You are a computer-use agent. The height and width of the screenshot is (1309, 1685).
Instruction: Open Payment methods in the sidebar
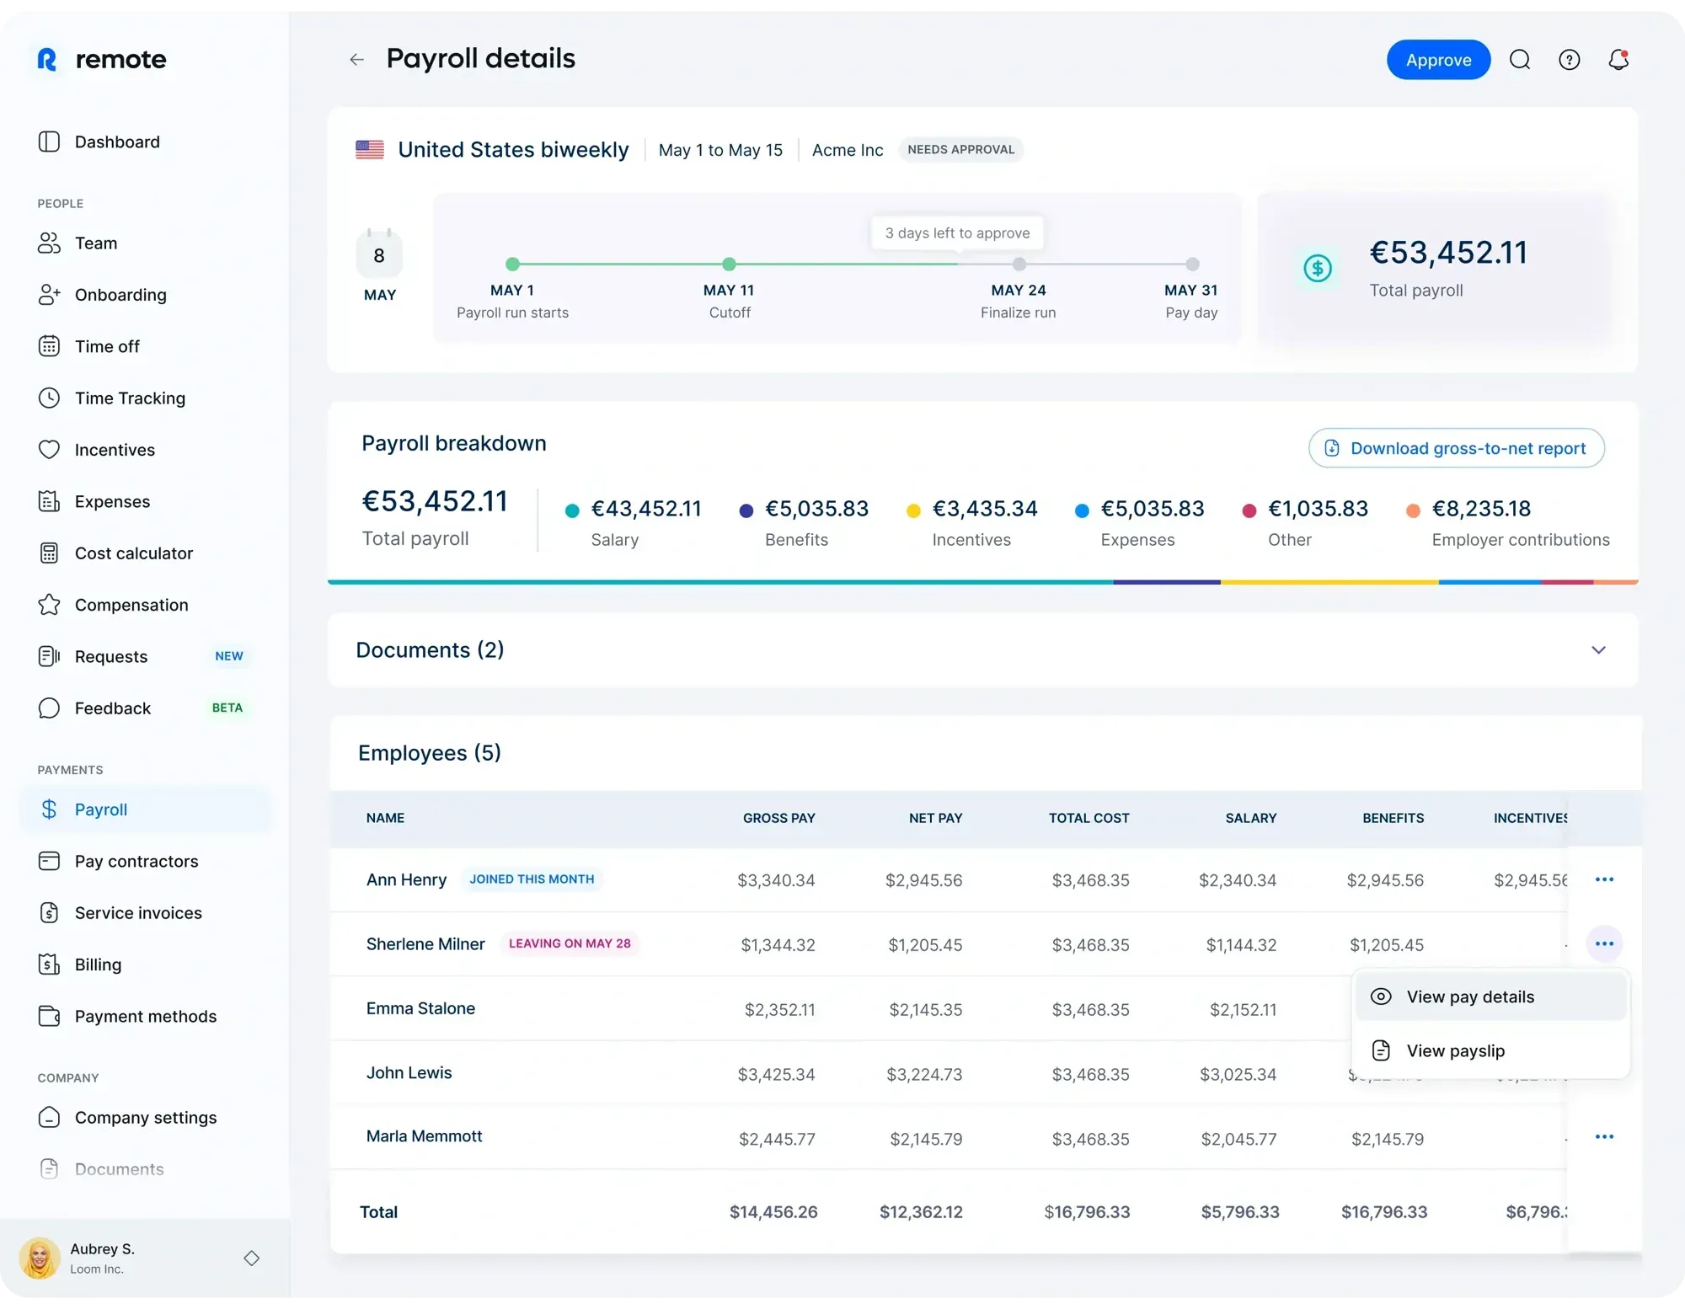[x=144, y=1017]
